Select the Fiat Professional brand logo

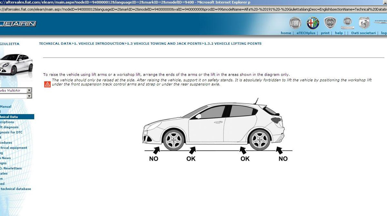point(347,23)
